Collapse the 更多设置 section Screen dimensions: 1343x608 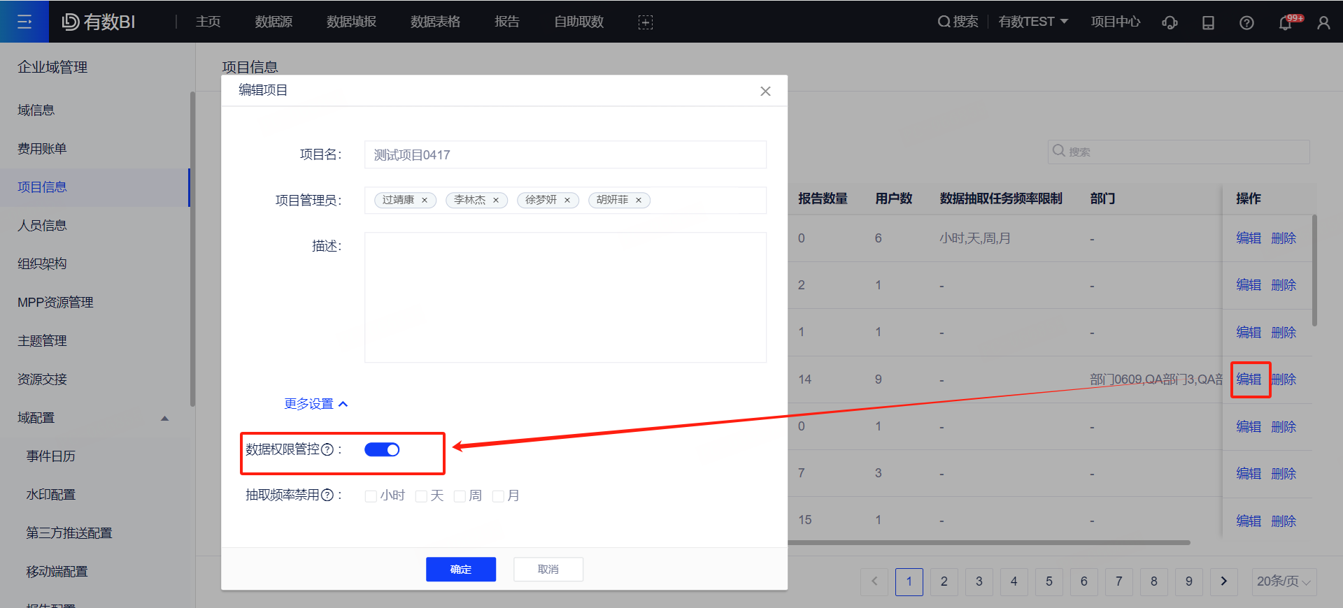315,404
